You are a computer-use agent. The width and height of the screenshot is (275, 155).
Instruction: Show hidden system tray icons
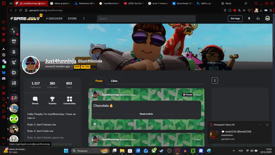point(234,151)
